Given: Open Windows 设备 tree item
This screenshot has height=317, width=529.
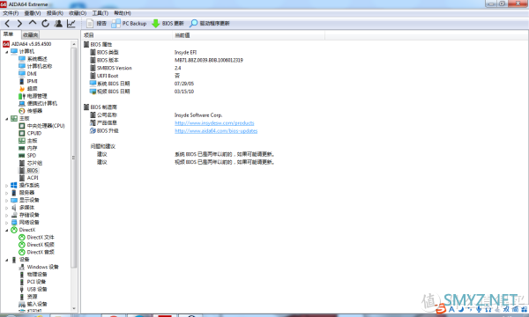Looking at the screenshot, I should pyautogui.click(x=39, y=267).
